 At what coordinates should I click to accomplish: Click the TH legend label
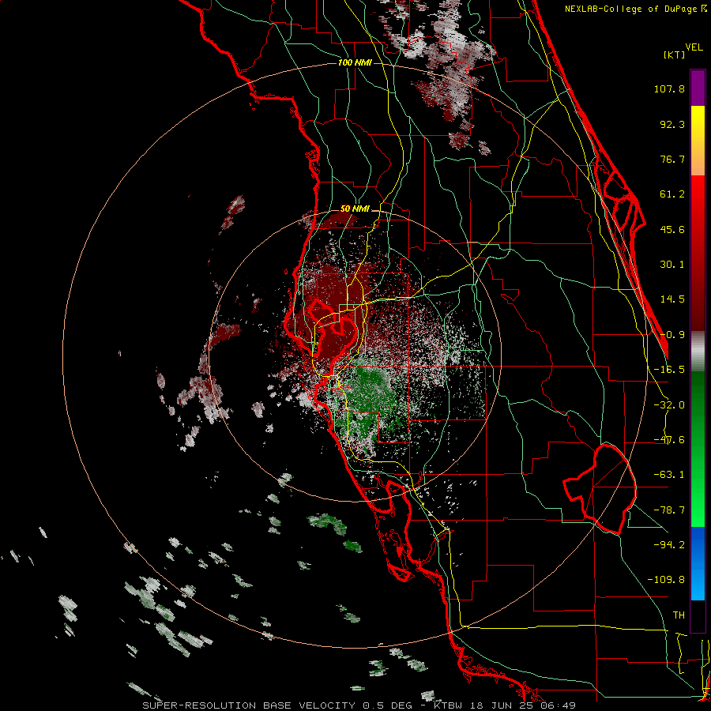coord(679,615)
